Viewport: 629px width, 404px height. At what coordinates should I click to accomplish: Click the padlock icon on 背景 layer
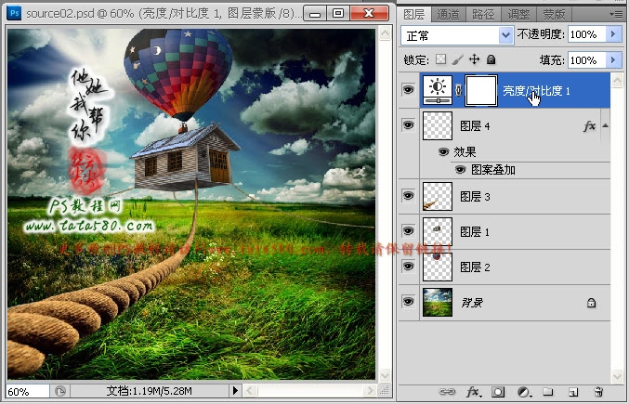coord(591,303)
